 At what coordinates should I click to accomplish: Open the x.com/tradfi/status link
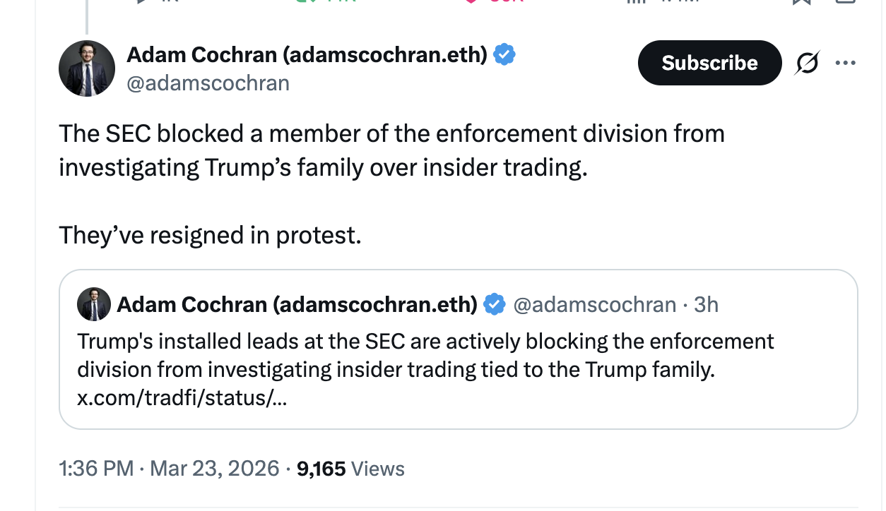click(x=182, y=399)
